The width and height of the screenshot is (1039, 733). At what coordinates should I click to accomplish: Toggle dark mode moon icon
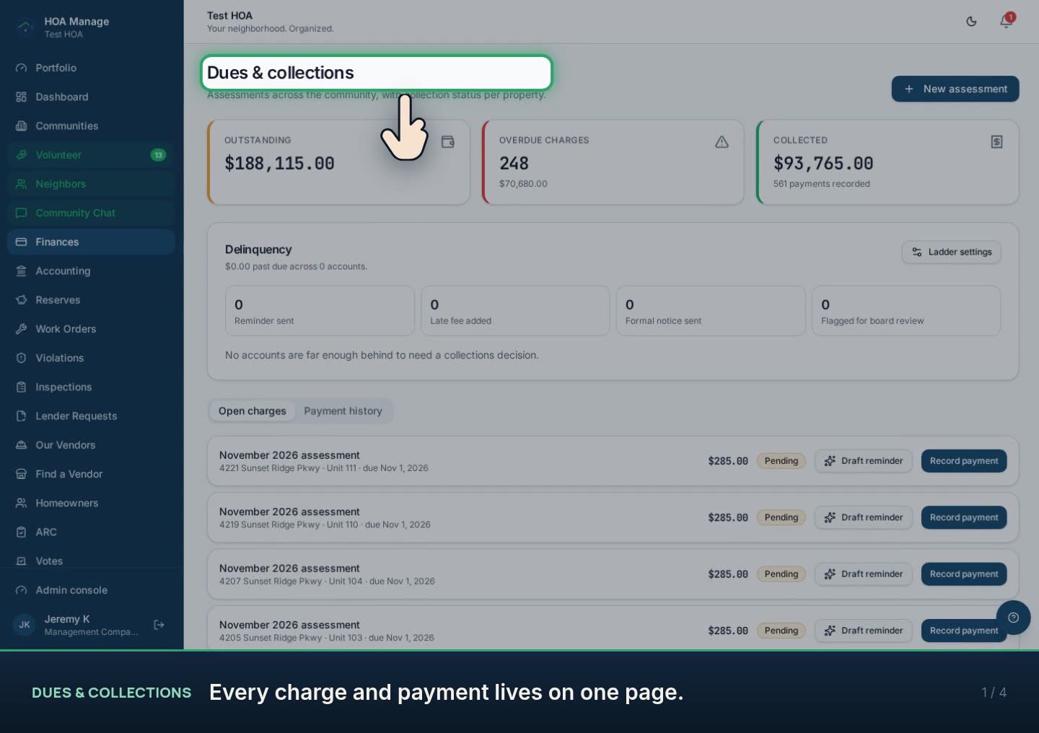pos(971,22)
